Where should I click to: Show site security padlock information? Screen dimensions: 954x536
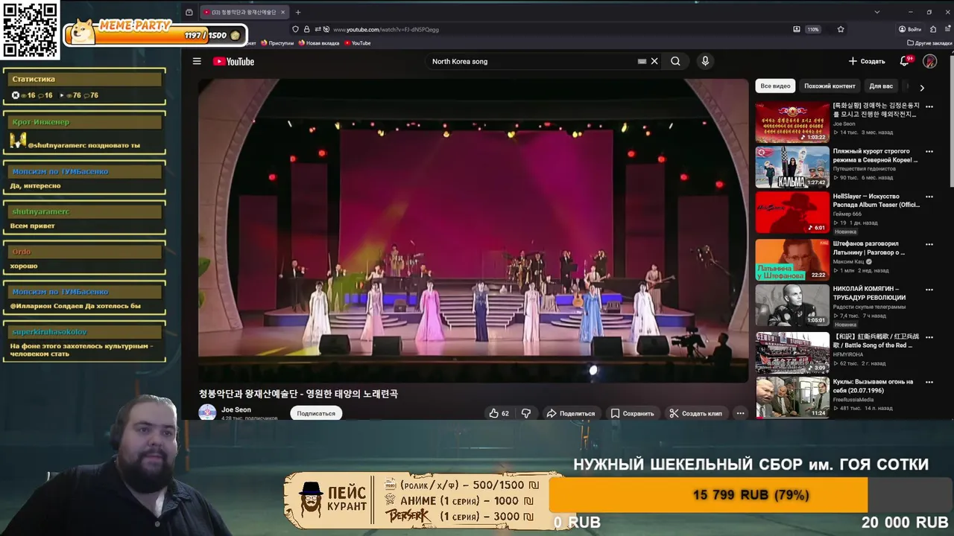pos(306,29)
